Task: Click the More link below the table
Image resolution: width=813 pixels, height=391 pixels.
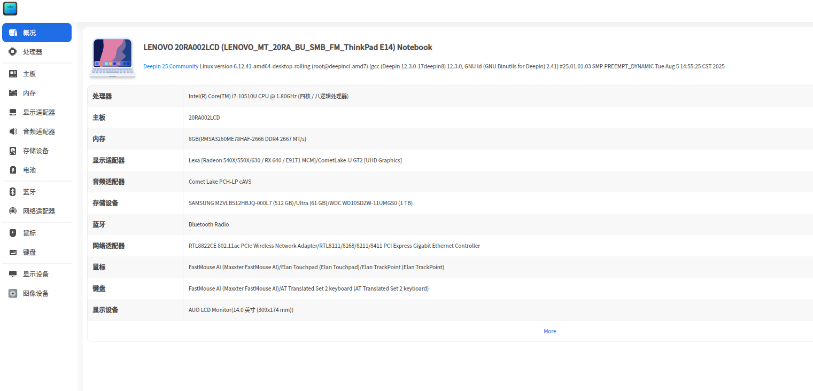Action: [x=550, y=331]
